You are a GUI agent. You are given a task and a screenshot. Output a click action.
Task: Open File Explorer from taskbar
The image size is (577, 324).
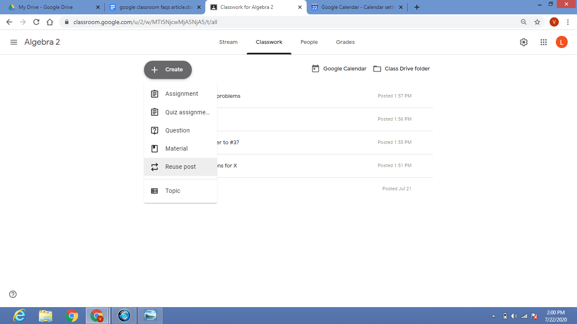(x=46, y=316)
